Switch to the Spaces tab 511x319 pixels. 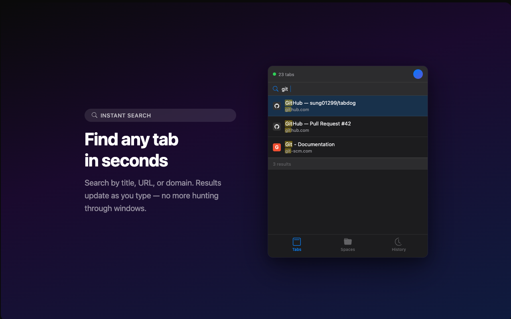click(x=347, y=245)
